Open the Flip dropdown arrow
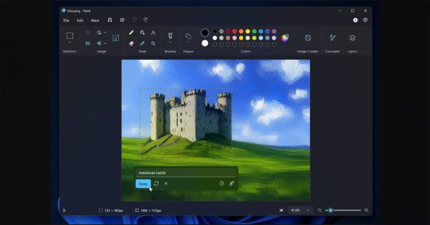The image size is (430, 225). [105, 44]
